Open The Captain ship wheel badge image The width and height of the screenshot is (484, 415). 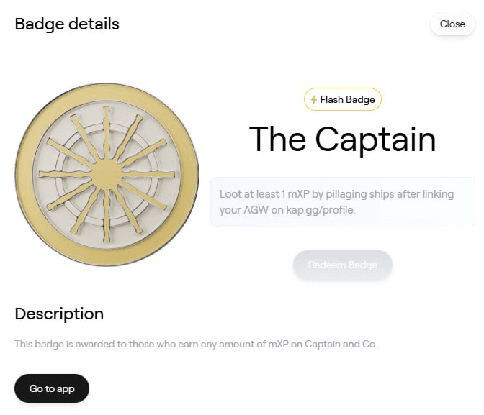(107, 175)
